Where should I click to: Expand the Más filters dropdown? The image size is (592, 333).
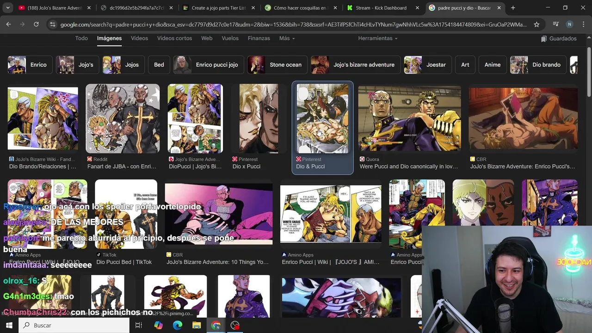pyautogui.click(x=287, y=38)
